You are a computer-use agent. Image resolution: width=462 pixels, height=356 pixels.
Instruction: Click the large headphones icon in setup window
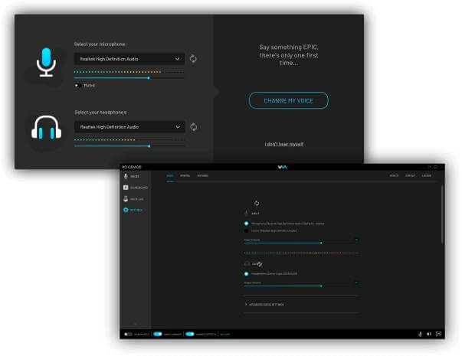pos(46,127)
